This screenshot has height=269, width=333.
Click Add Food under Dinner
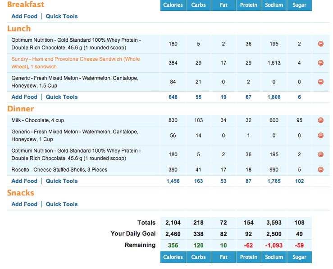pos(24,181)
